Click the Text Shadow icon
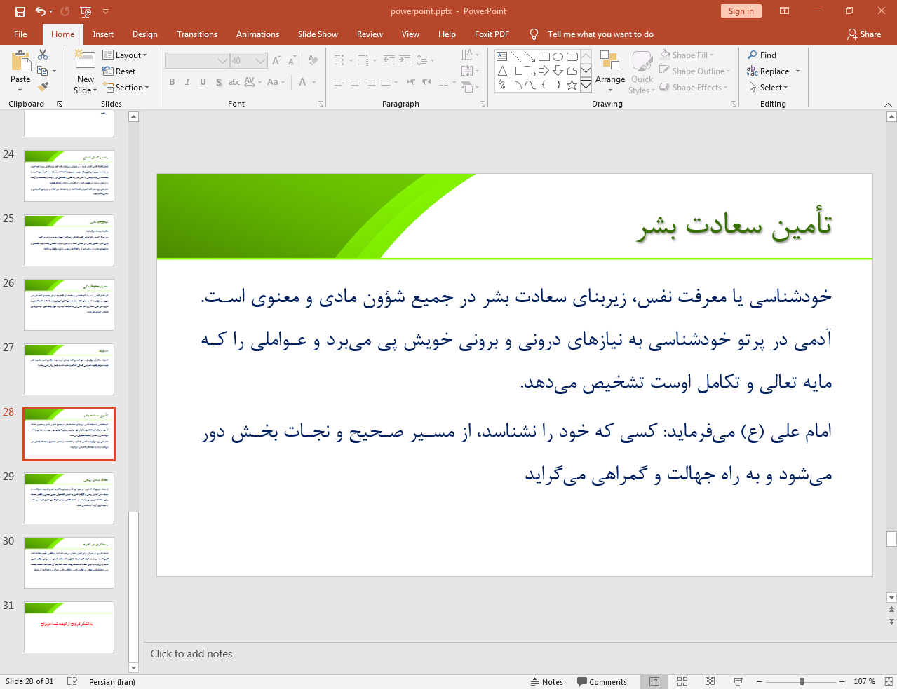897x689 pixels. [x=219, y=82]
